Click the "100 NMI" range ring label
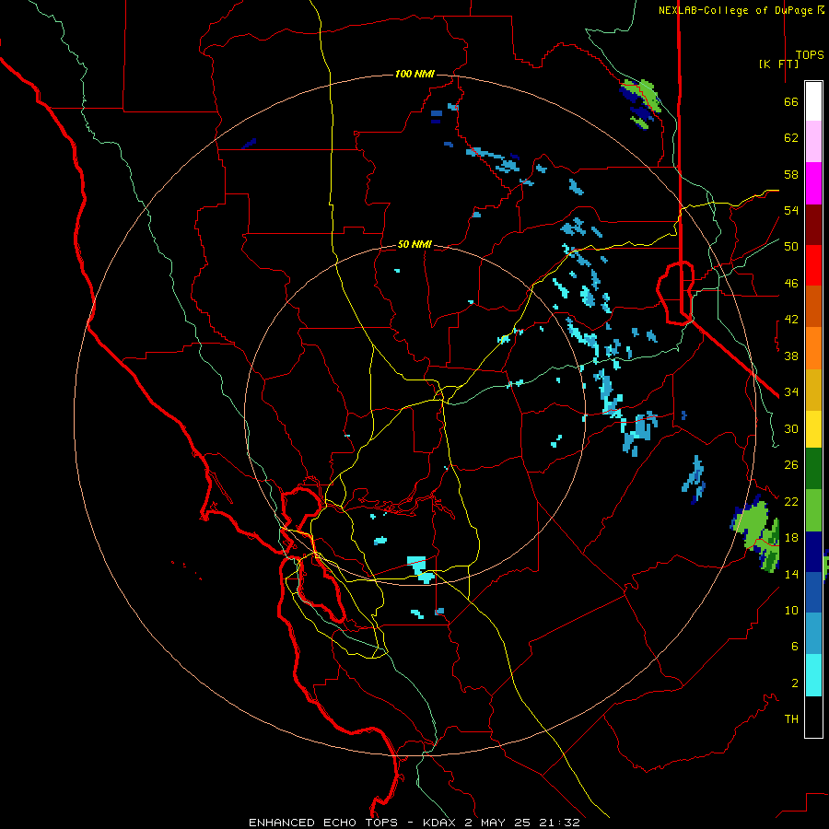829x829 pixels. click(x=414, y=74)
